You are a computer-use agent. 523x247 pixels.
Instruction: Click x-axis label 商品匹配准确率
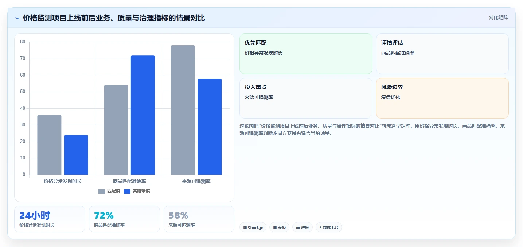click(129, 181)
